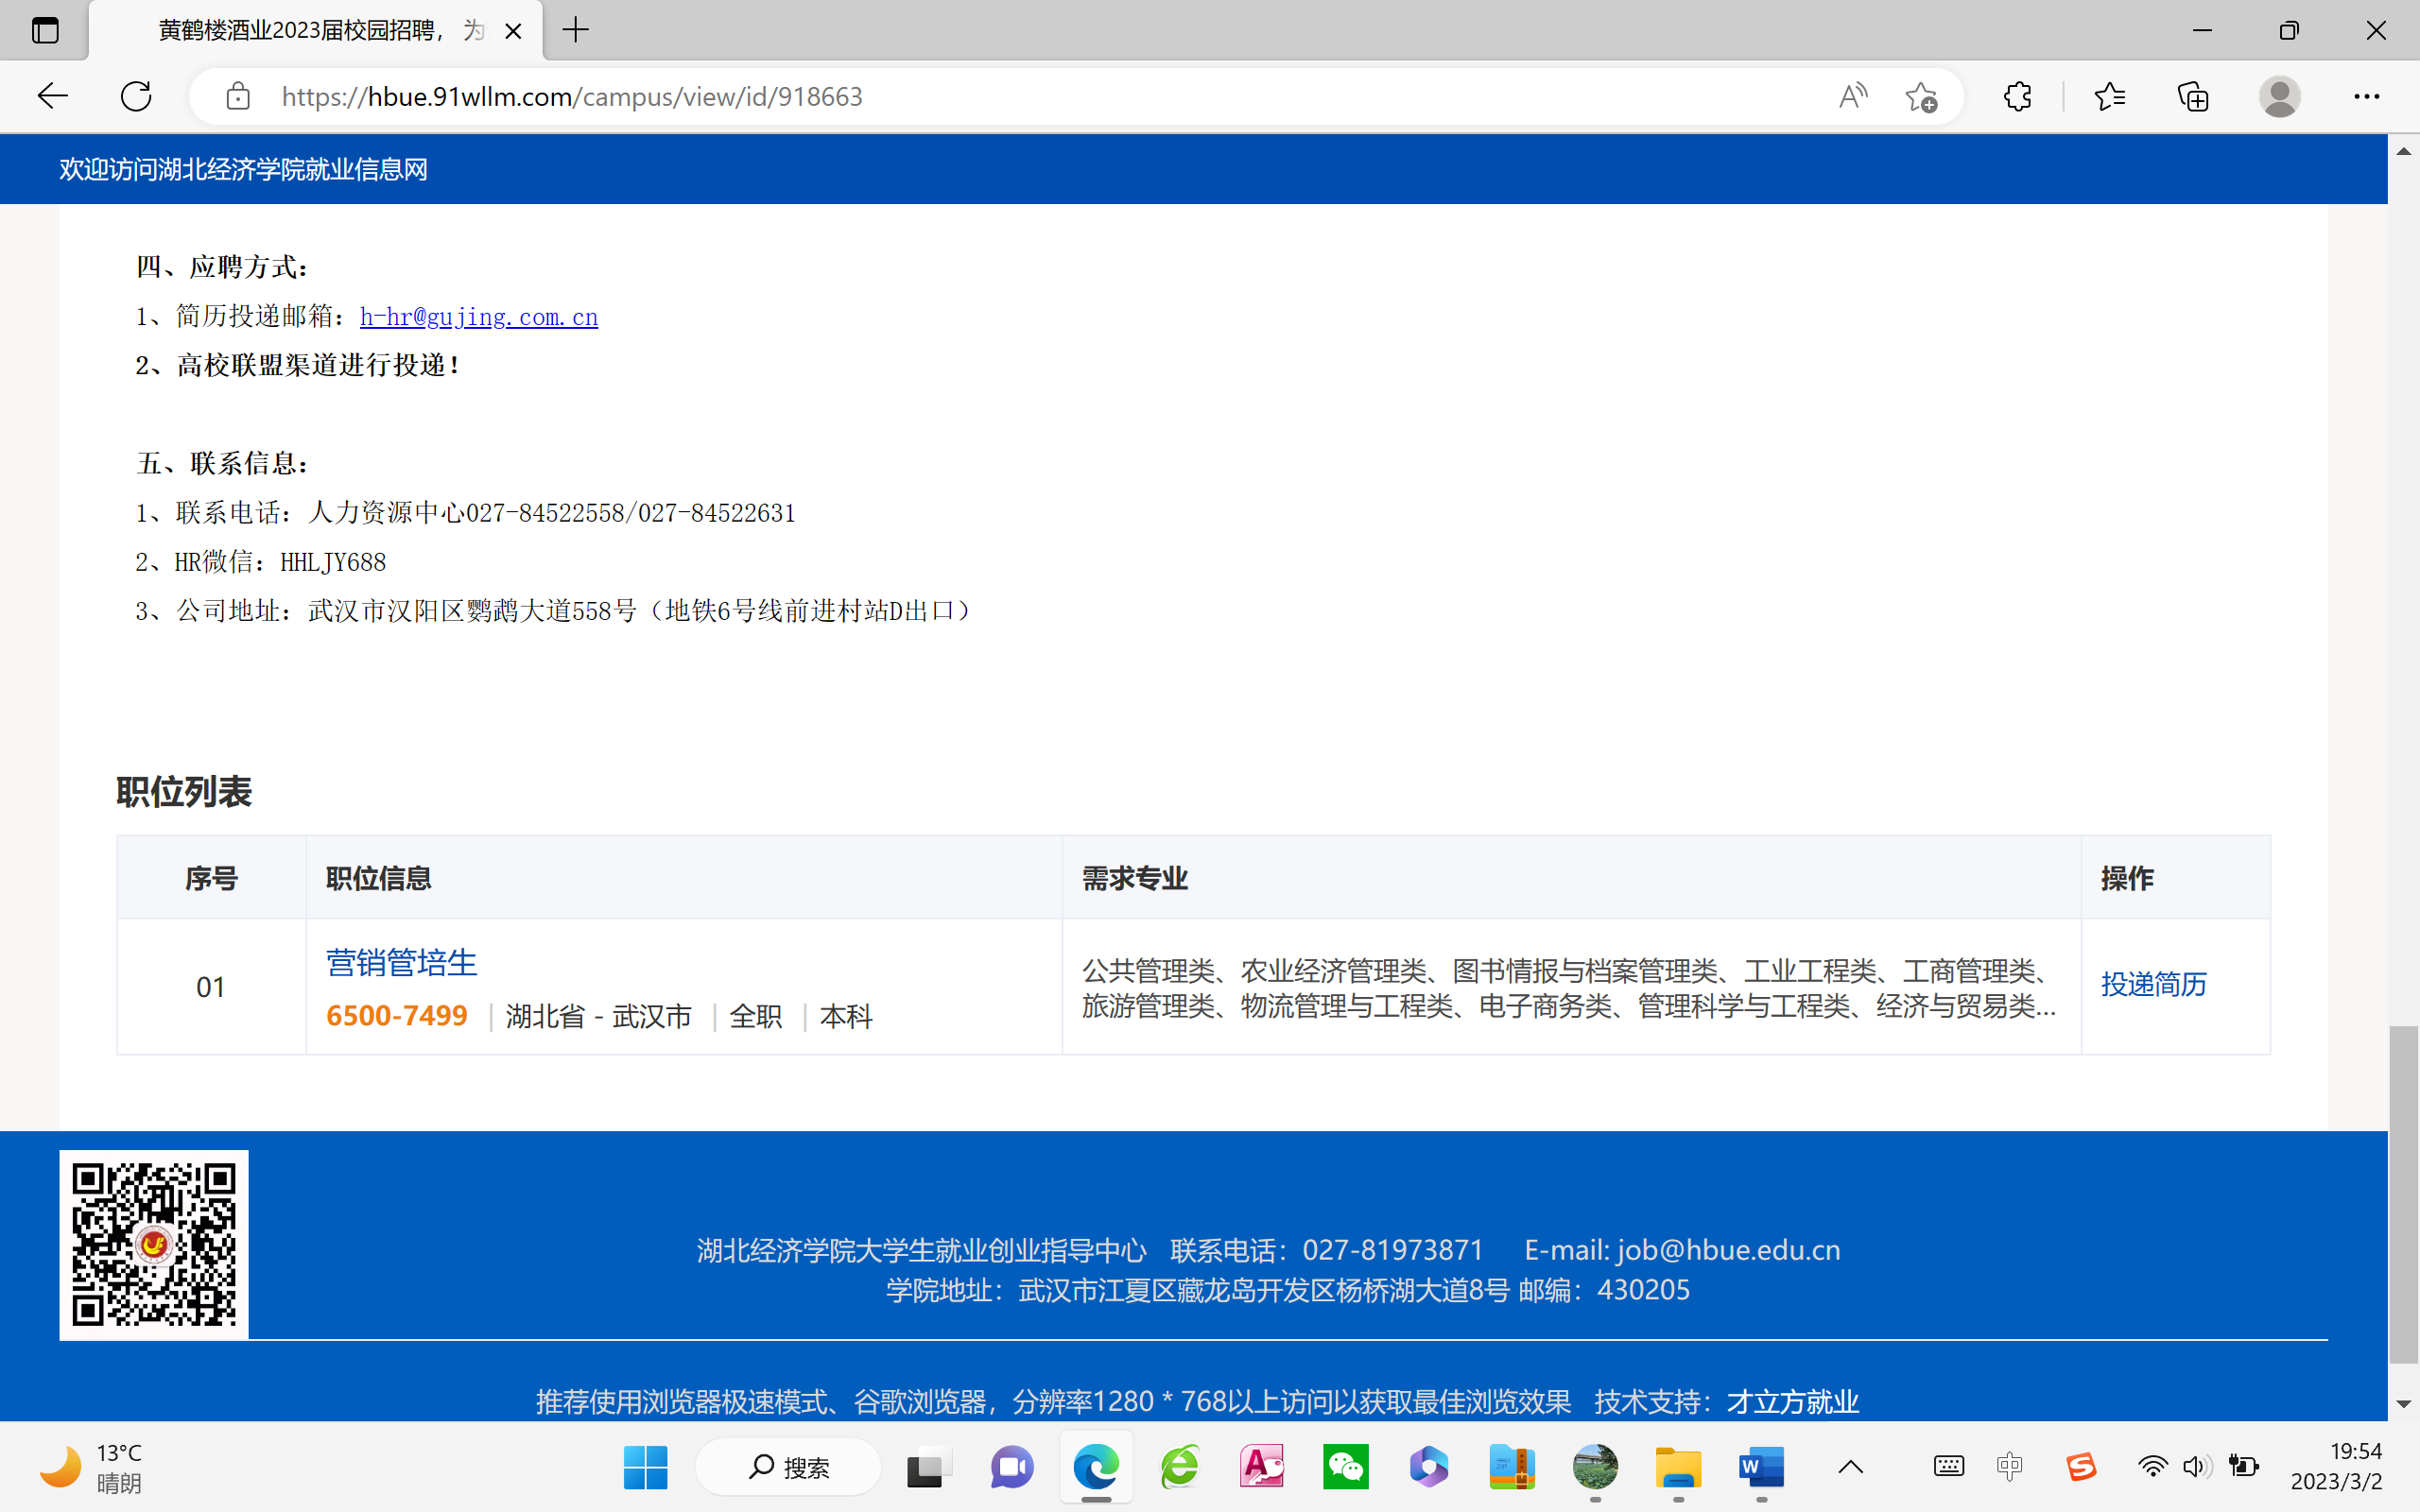Toggle the Chinese input mode indicator
This screenshot has height=1512, width=2420.
point(2009,1467)
